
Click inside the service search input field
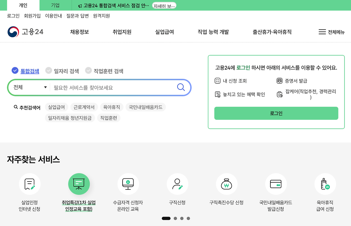110,87
